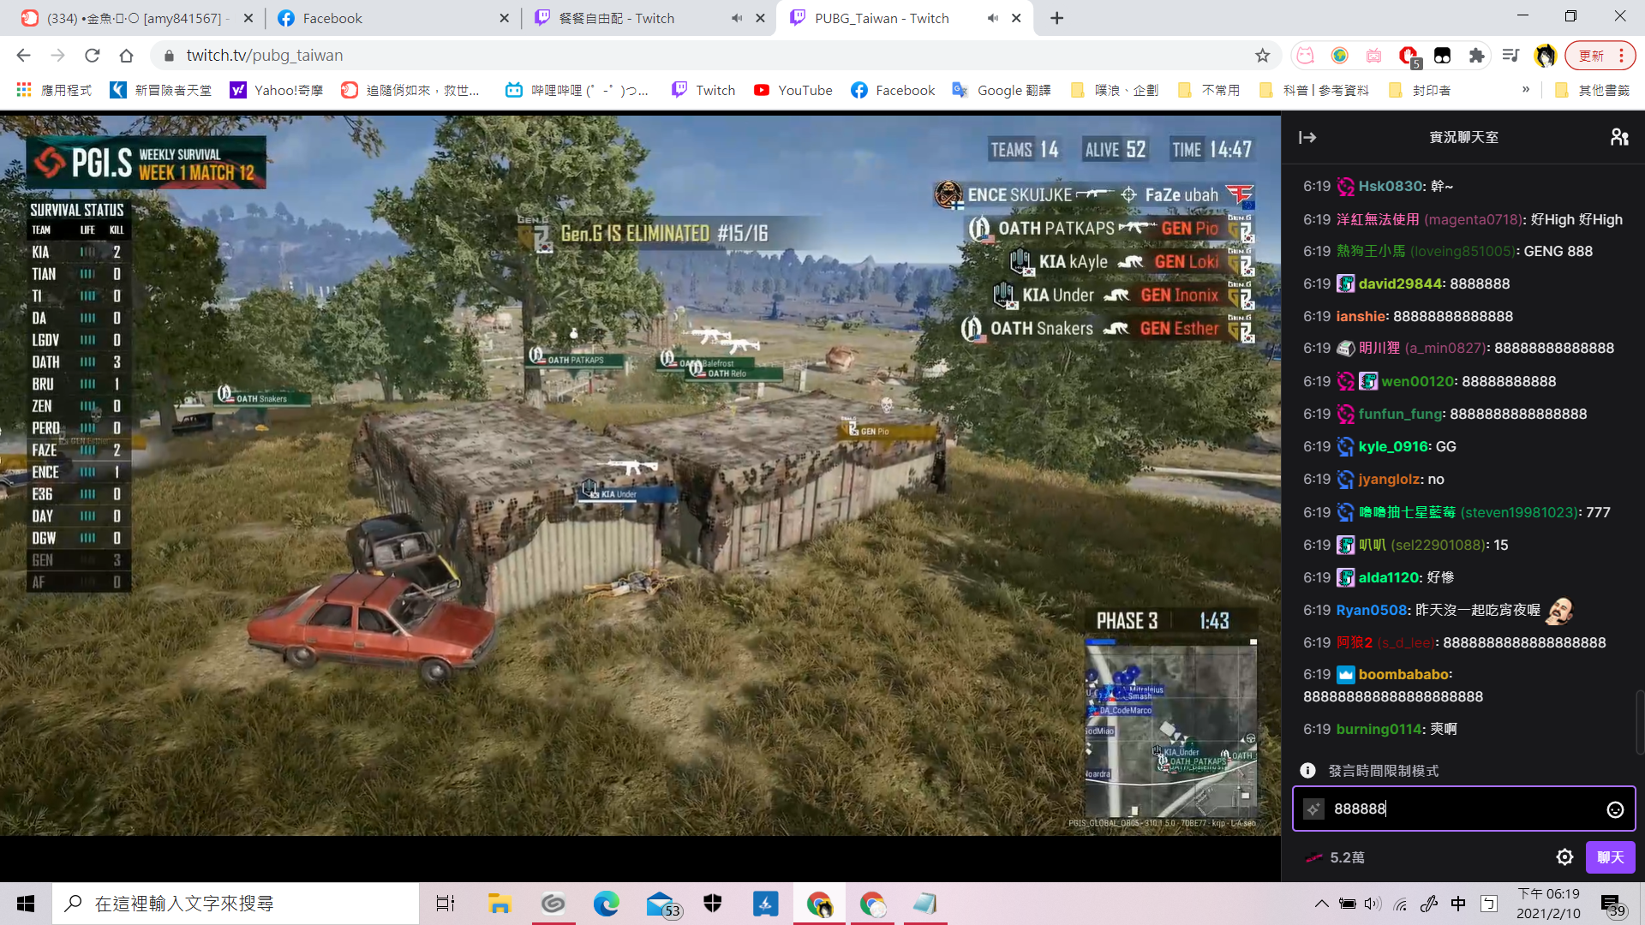This screenshot has width=1645, height=925.
Task: Open Microsoft Edge from the taskbar
Action: (606, 904)
